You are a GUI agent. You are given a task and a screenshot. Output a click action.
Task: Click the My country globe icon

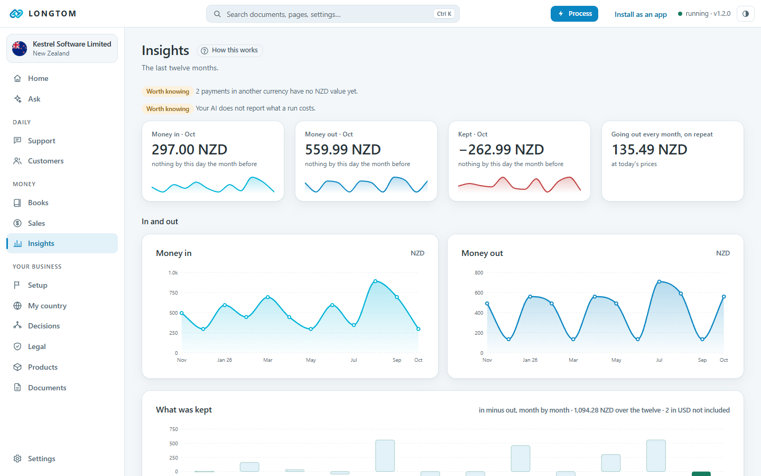point(17,306)
